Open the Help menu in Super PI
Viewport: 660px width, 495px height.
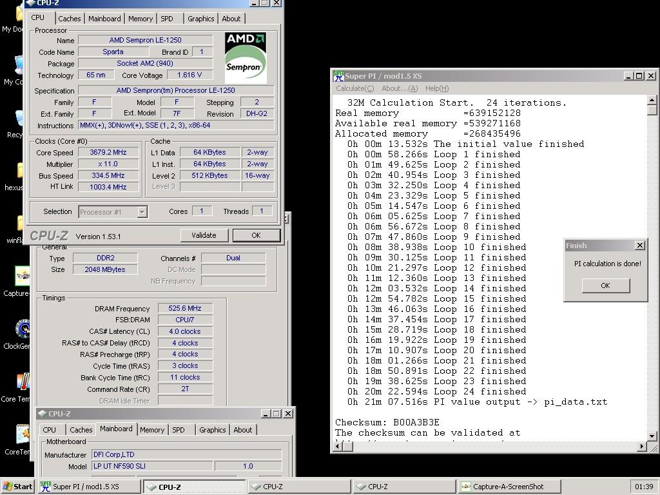click(x=437, y=88)
